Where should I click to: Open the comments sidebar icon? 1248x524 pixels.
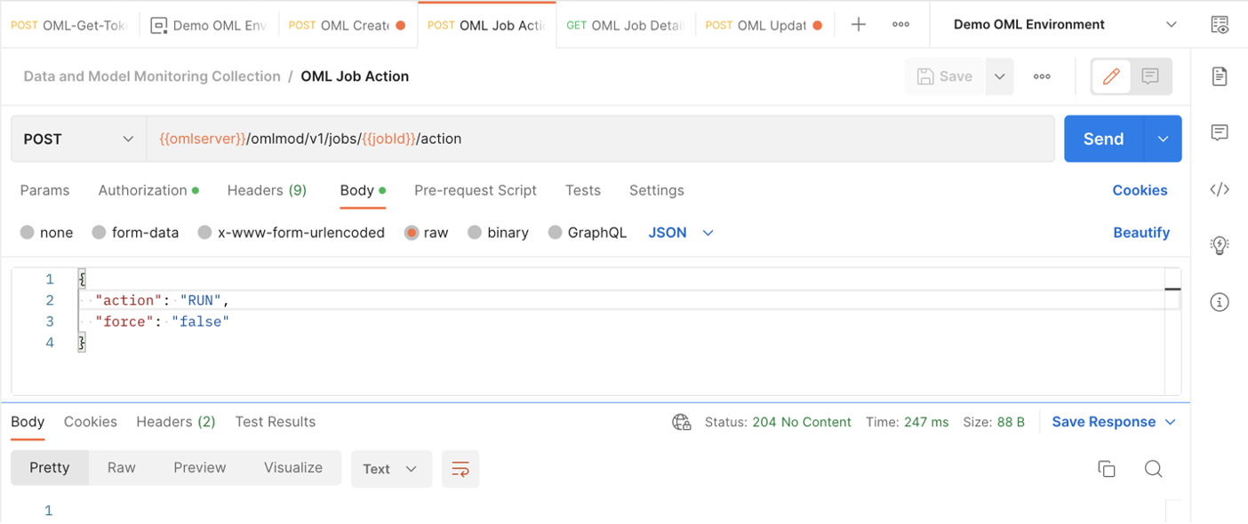point(1220,133)
